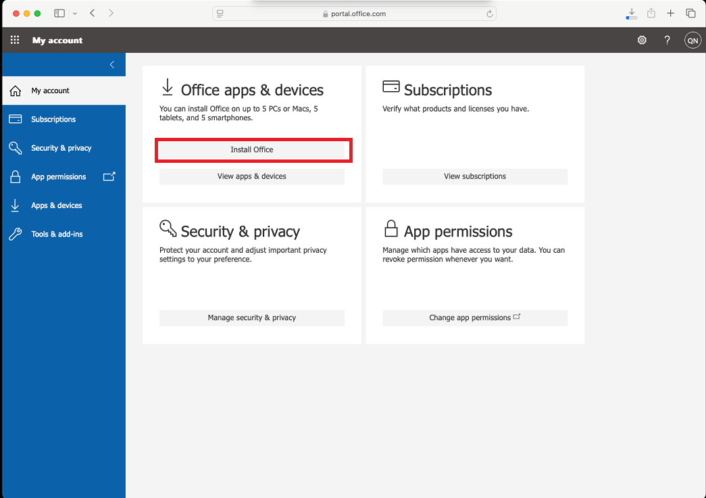Open the QN account avatar menu
Screen dimensions: 706x498
click(x=692, y=41)
